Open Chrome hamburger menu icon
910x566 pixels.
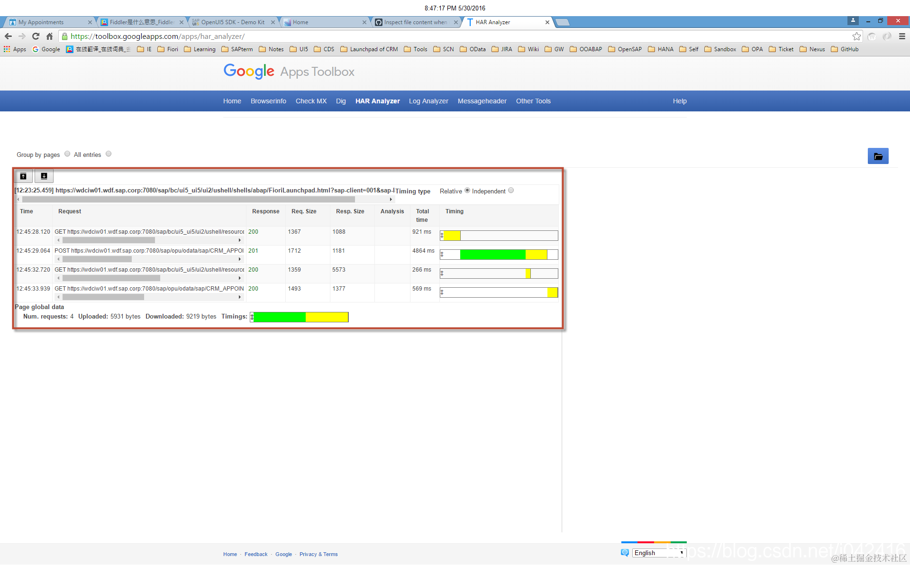pyautogui.click(x=902, y=37)
